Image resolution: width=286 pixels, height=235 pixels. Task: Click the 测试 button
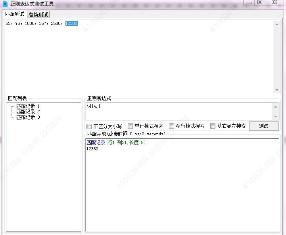264,126
